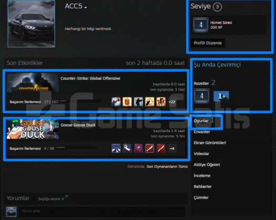276x220 pixels.
Task: Show the +22 more CS:GO achievements
Action: point(172,102)
